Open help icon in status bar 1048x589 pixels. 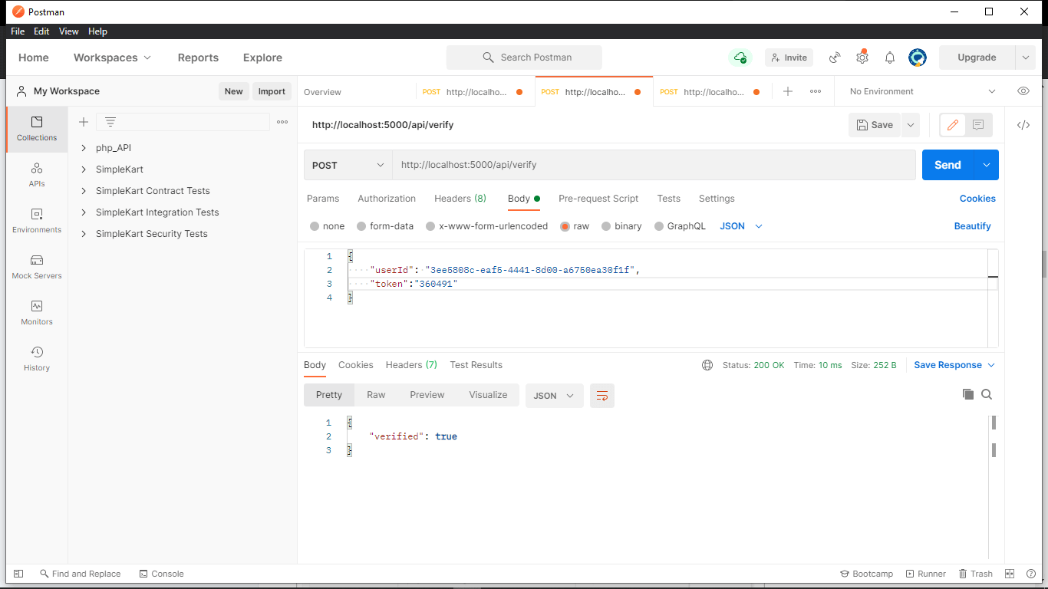(1030, 574)
